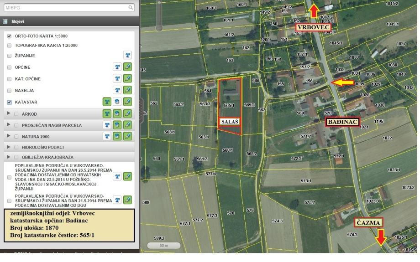The width and height of the screenshot is (420, 262).
Task: Click database icon for PROSJEČAN NAGIB PARCELA
Action: [x=117, y=125]
